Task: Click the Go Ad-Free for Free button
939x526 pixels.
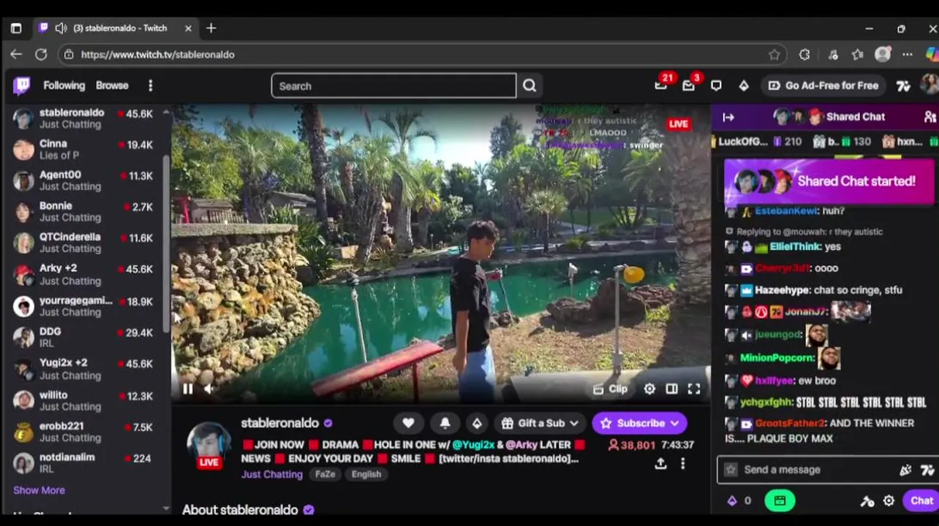Action: click(823, 85)
